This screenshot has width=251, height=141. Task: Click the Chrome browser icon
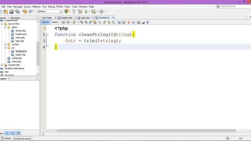tap(67, 11)
